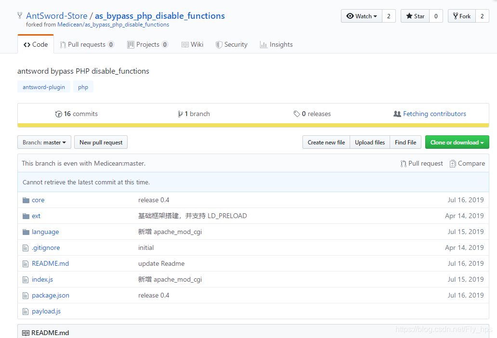497x338 pixels.
Task: Click update Readme commit message
Action: pos(161,263)
